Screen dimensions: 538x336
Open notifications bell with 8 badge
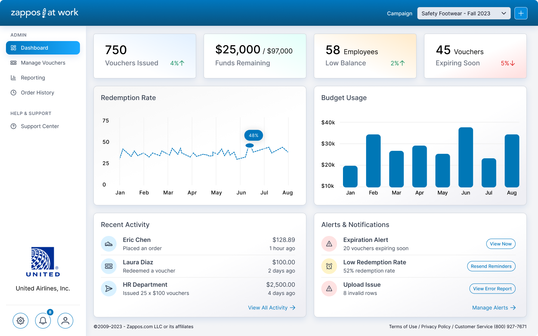(x=43, y=321)
